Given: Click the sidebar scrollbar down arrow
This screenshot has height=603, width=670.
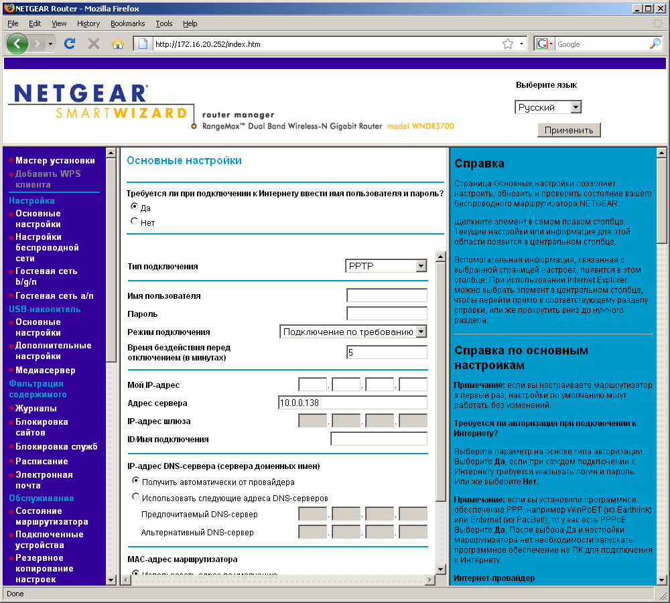Looking at the screenshot, I should point(111,580).
